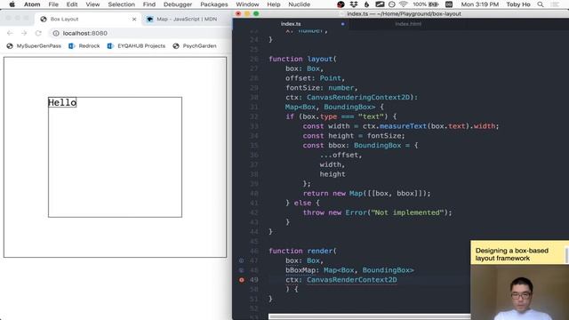Open the Apple menu
Screen dimensions: 569x320
12,4
